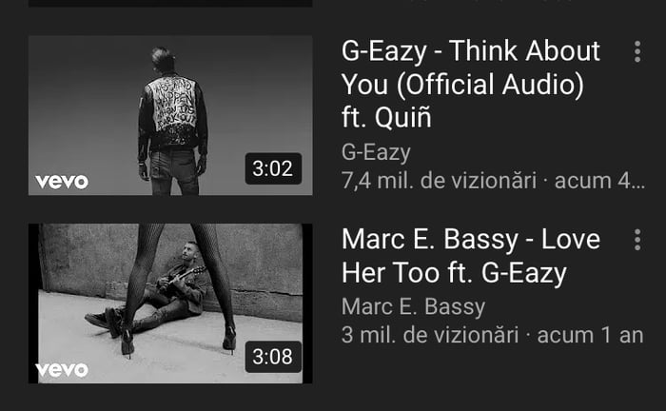This screenshot has height=411, width=666.
Task: Click the 3:08 duration badge
Action: (273, 357)
